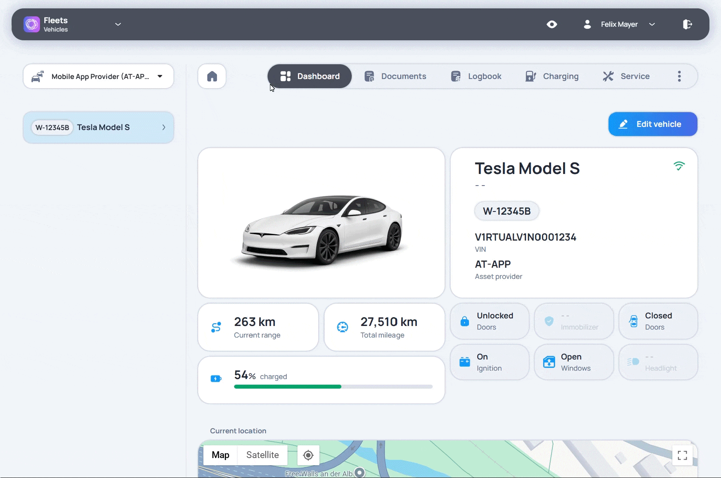721x478 pixels.
Task: Click the Edit vehicle button
Action: pos(653,124)
